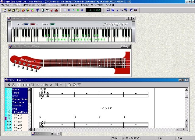Click plus button at preview bottom-right corner
The height and width of the screenshot is (140, 195).
click(183, 129)
